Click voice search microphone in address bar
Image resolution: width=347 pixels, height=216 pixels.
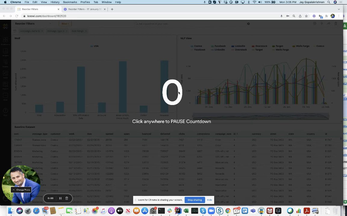[x=282, y=16]
